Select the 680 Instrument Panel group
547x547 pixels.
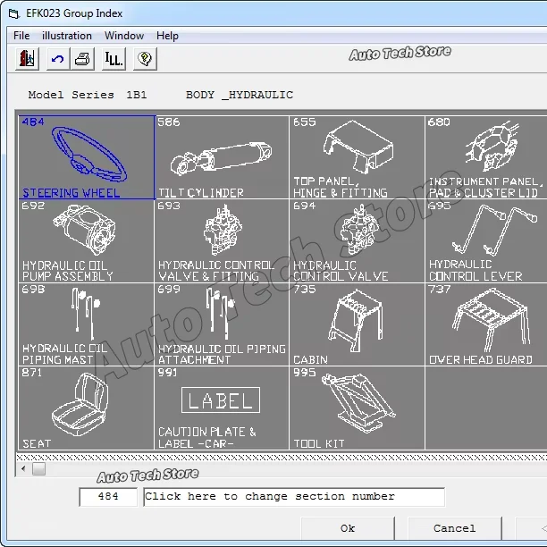(x=486, y=157)
